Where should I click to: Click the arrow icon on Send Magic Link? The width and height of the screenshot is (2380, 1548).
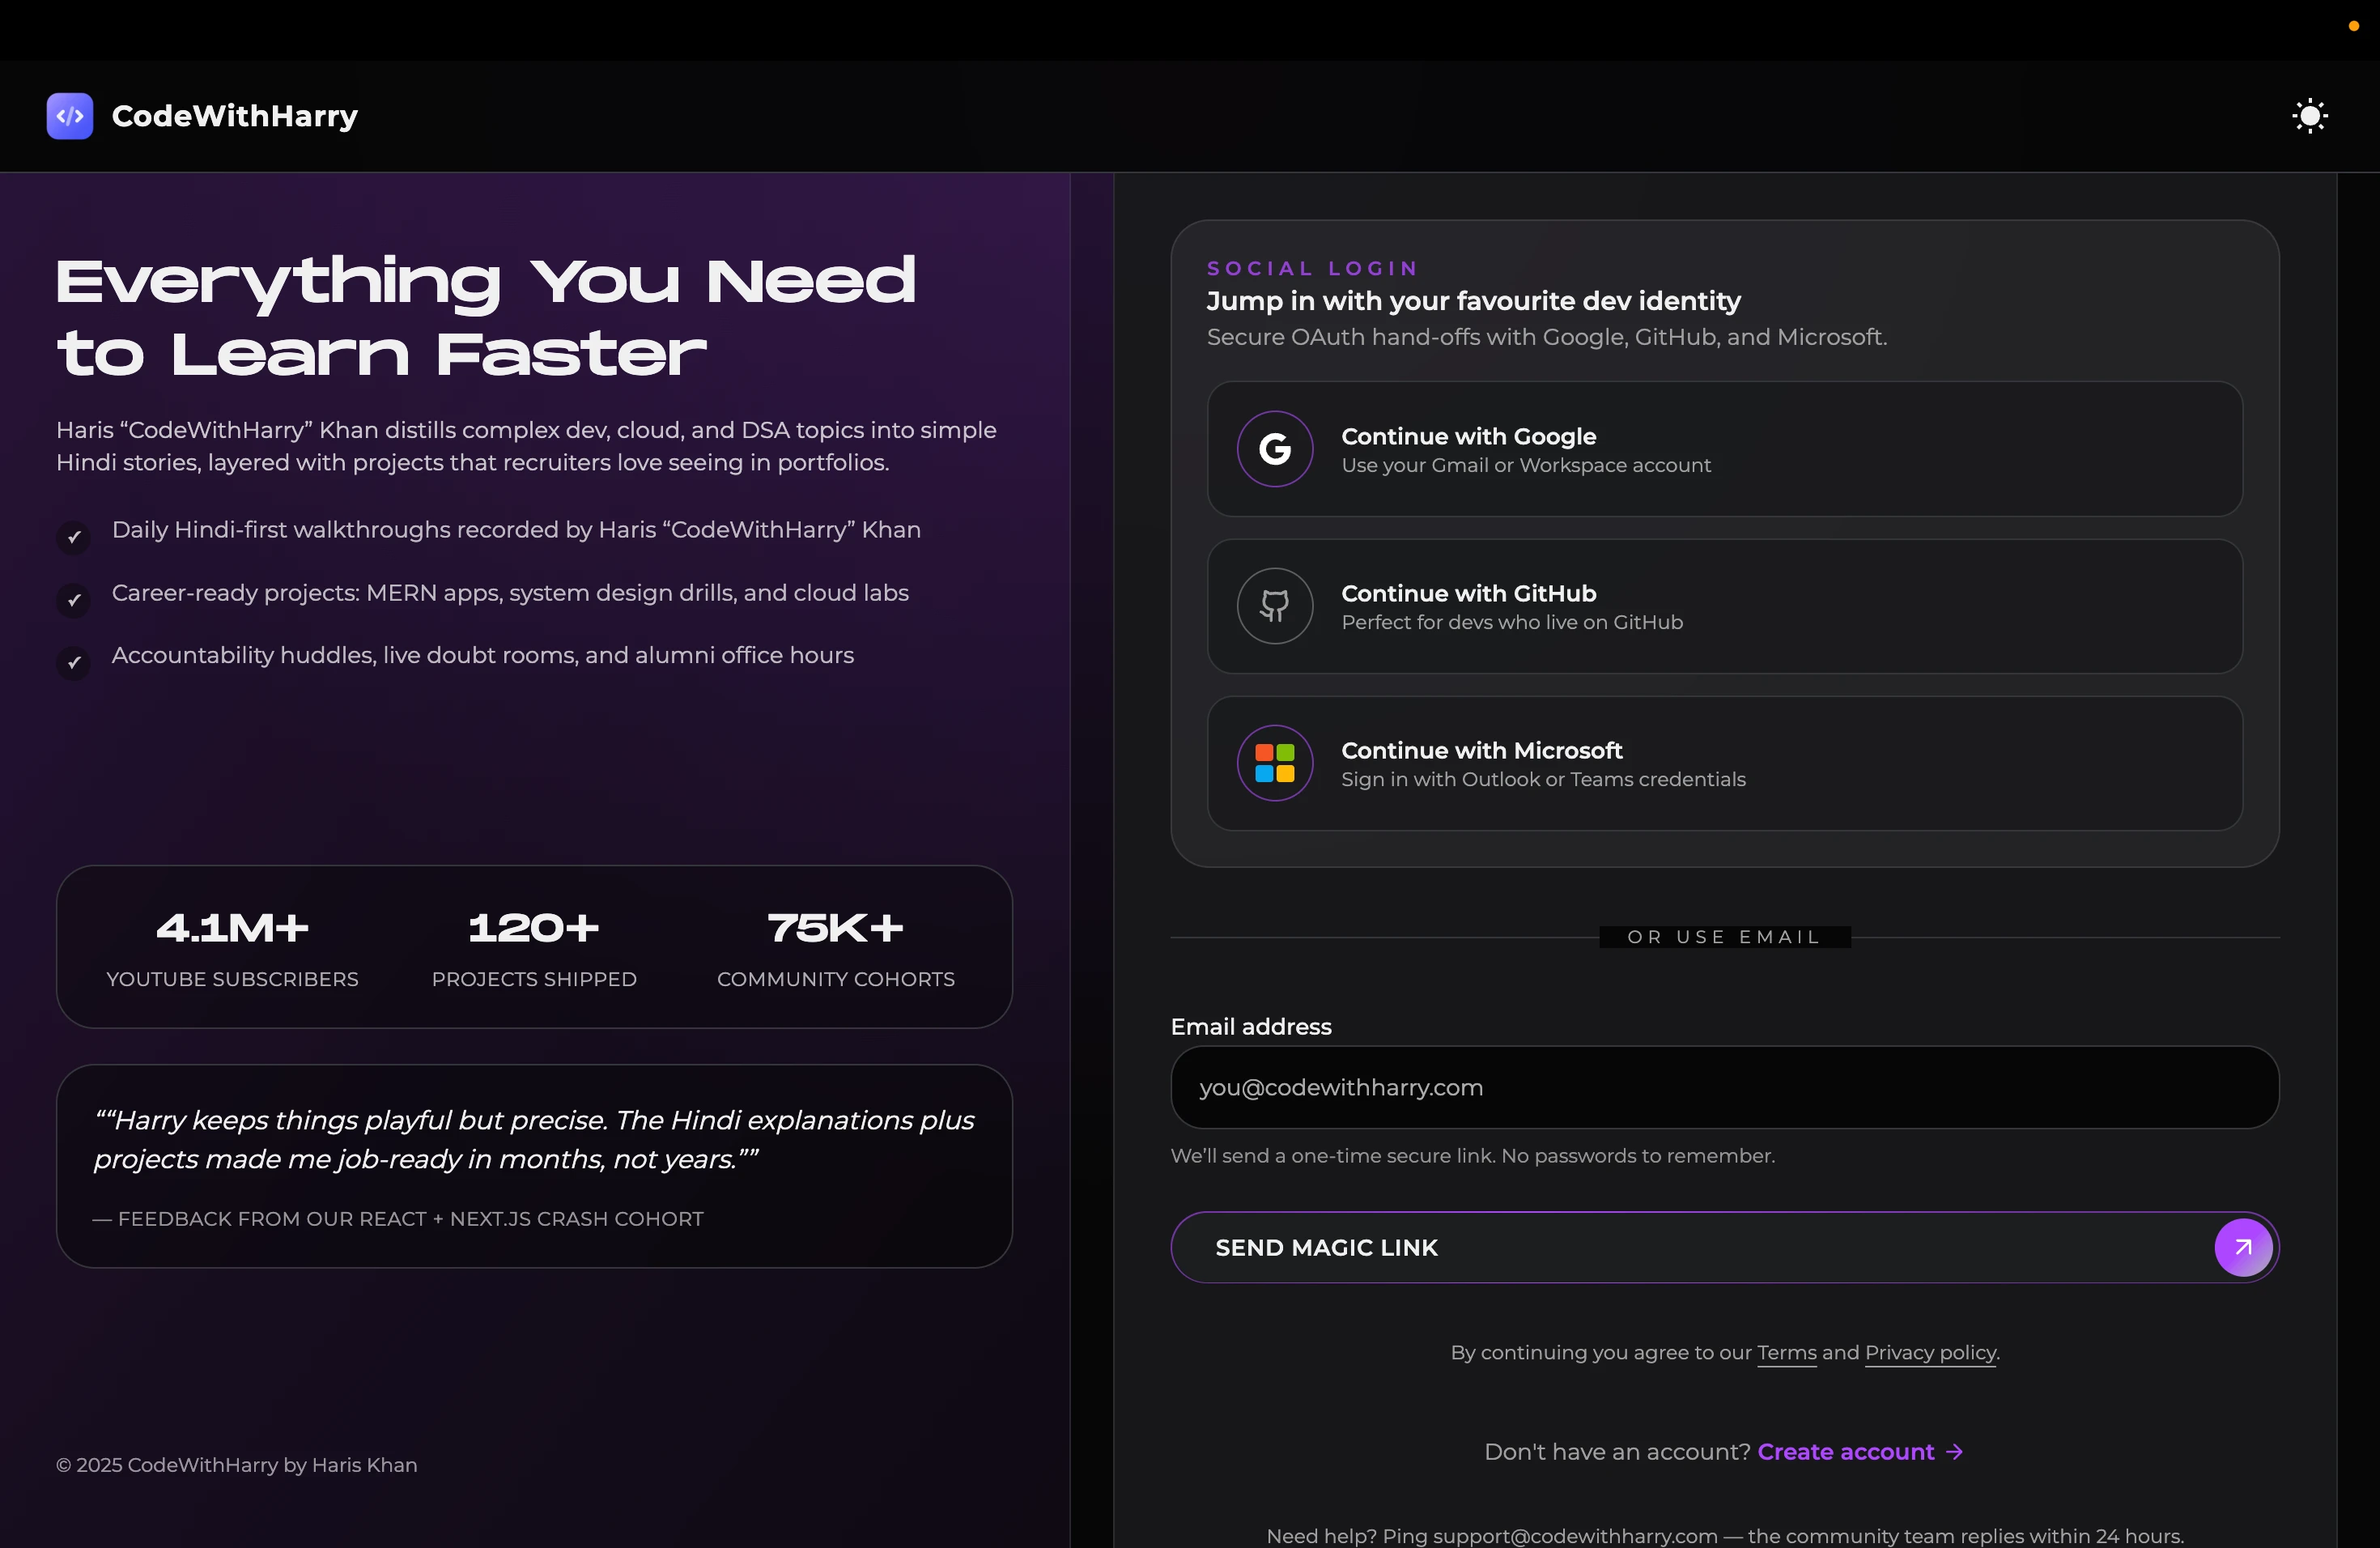click(x=2243, y=1247)
